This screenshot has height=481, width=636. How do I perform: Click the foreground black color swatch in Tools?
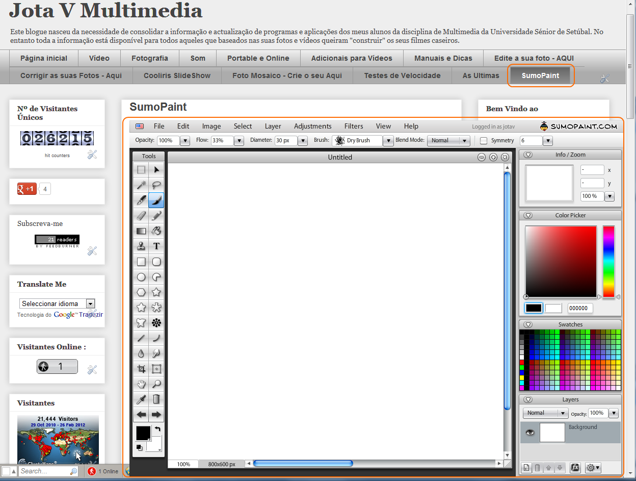tap(143, 433)
